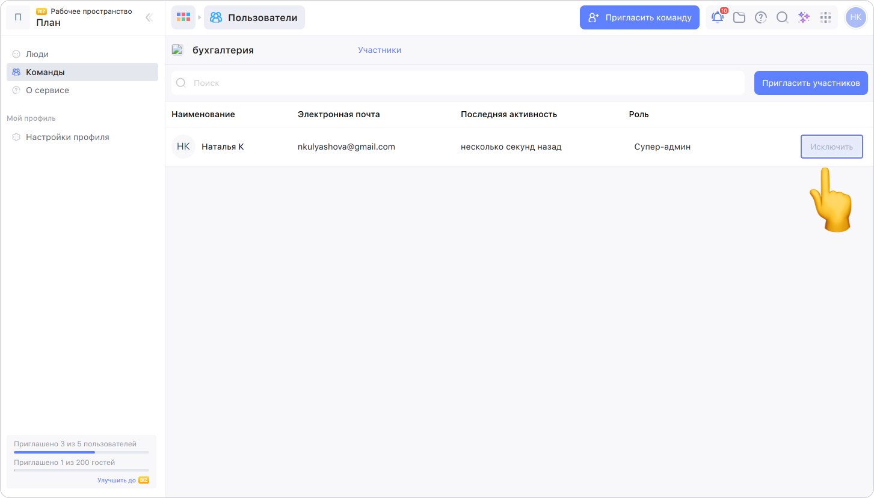The width and height of the screenshot is (874, 498).
Task: Click the Пригласить участников button
Action: tap(810, 83)
